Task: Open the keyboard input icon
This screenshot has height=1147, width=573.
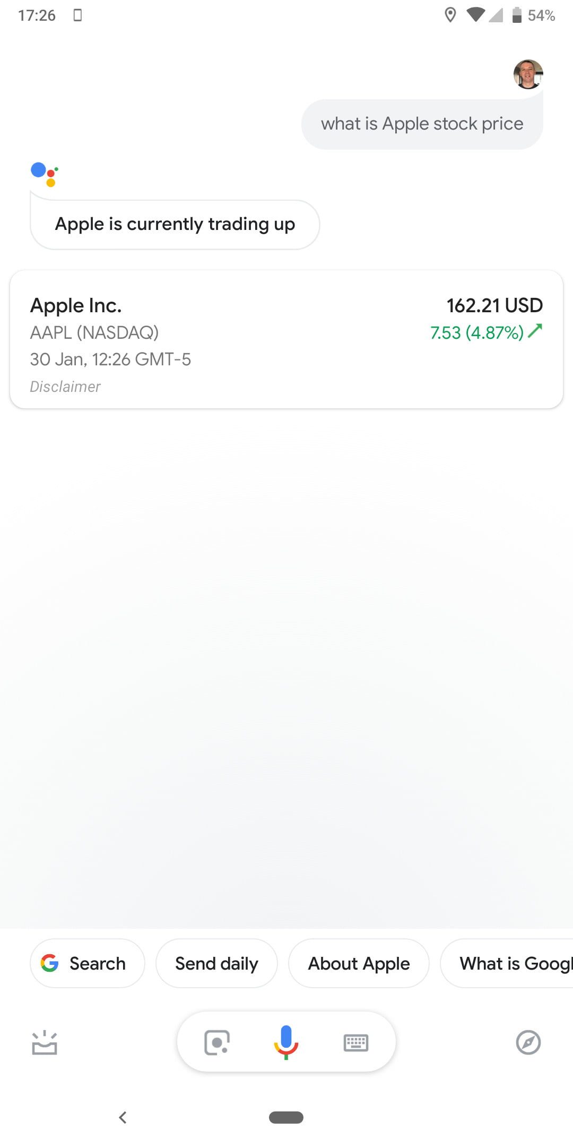Action: 355,1042
